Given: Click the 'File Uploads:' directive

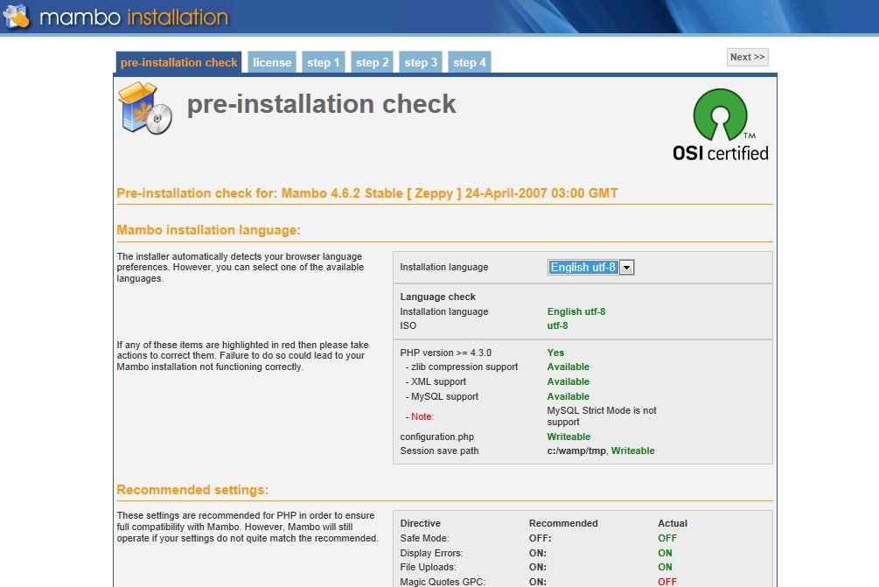Looking at the screenshot, I should coord(428,568).
